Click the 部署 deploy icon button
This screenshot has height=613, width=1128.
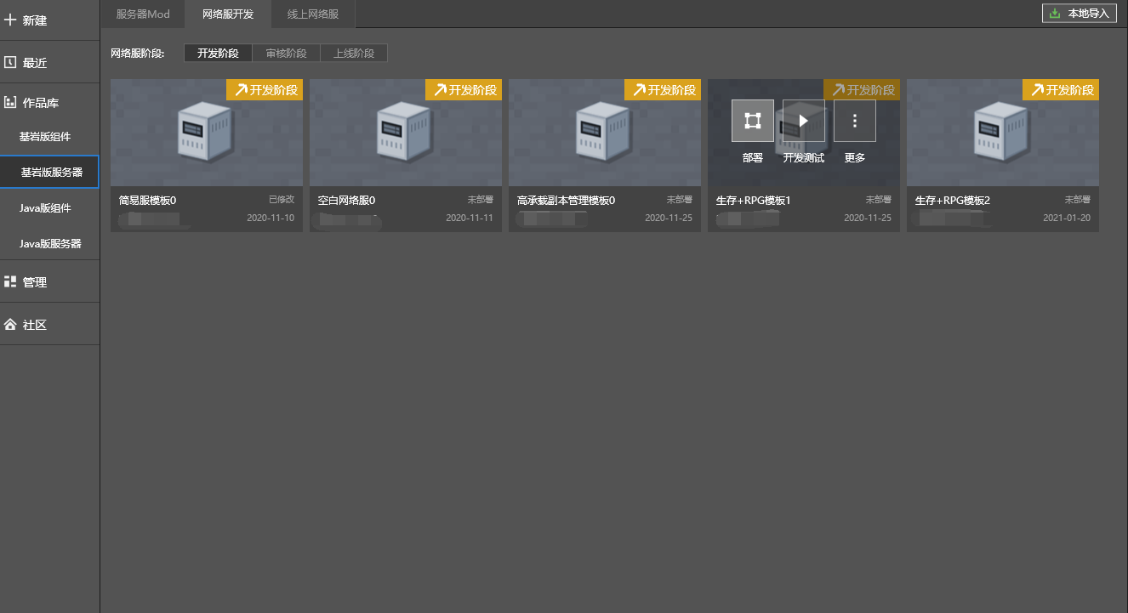(753, 121)
